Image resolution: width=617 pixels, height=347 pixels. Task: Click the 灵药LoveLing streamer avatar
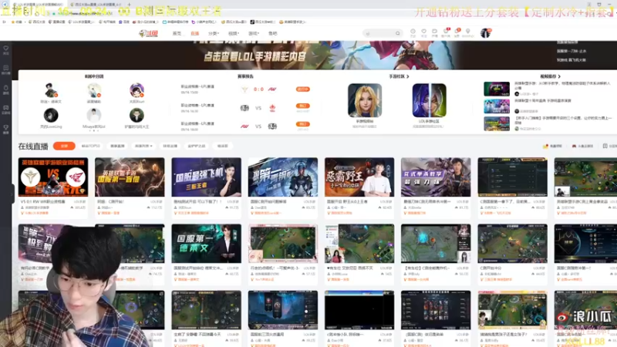point(51,115)
